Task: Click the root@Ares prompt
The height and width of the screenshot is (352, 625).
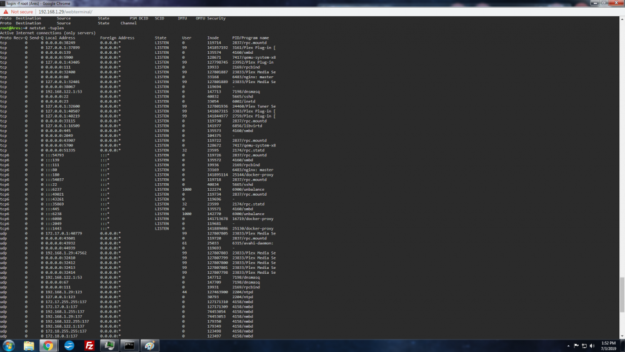Action: (x=12, y=28)
